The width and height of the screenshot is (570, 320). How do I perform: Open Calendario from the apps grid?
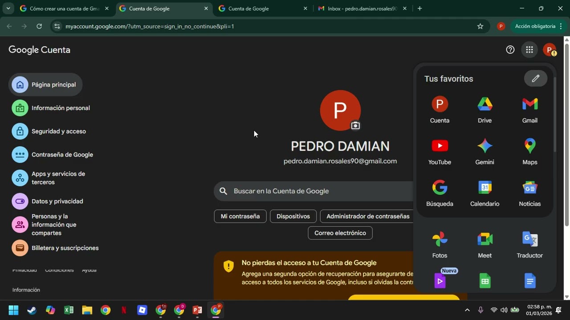point(484,194)
